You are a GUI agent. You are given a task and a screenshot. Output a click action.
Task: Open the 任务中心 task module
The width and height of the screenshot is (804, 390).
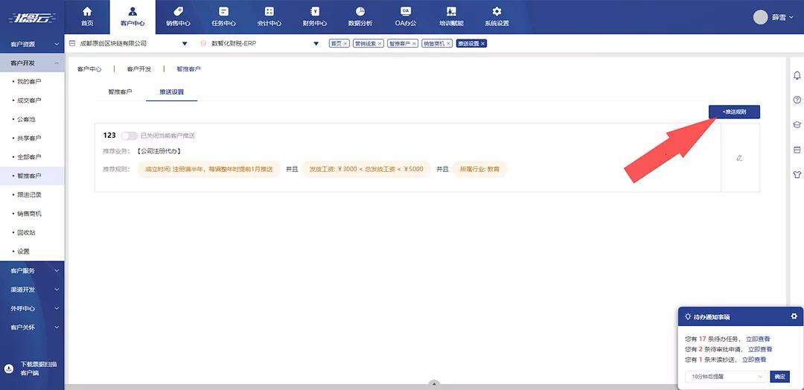tap(223, 17)
